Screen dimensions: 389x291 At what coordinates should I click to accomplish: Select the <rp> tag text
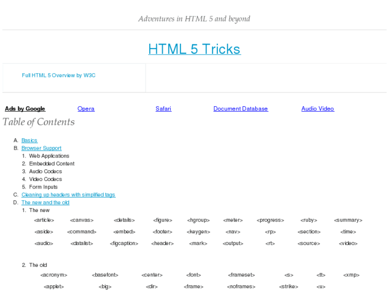pyautogui.click(x=270, y=232)
